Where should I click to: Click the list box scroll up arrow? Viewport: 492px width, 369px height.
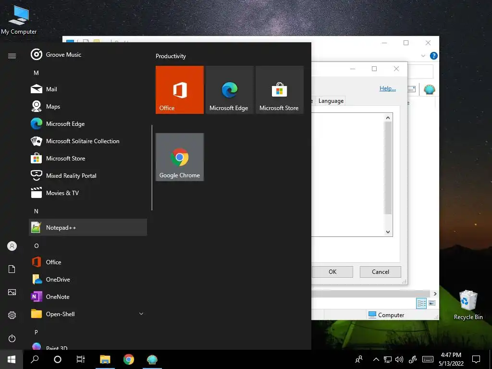[388, 118]
